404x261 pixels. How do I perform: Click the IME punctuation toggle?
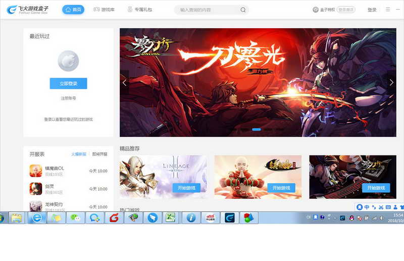[x=374, y=207]
